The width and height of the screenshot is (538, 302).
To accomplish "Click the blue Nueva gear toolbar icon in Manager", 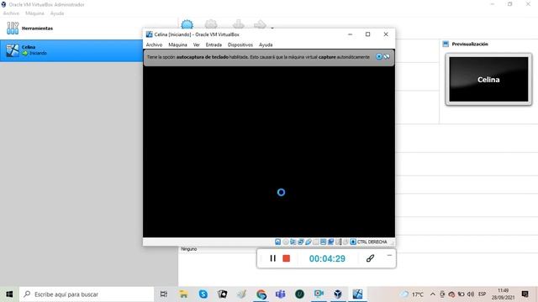I will 187,24.
